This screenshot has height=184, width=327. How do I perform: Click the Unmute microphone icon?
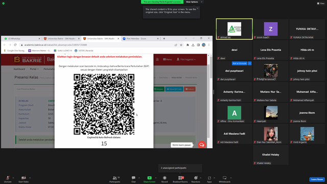(x=8, y=178)
